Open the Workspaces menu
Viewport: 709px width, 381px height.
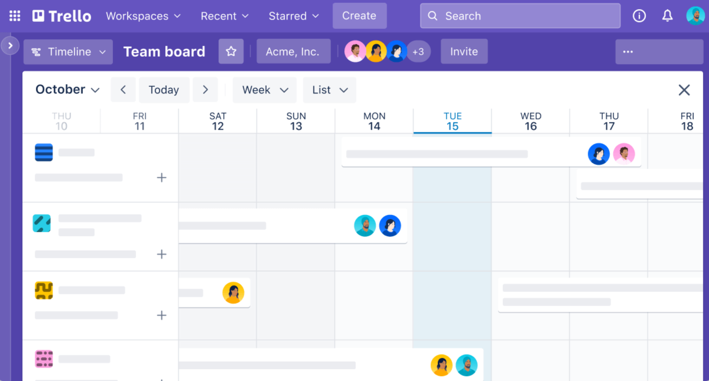coord(143,16)
